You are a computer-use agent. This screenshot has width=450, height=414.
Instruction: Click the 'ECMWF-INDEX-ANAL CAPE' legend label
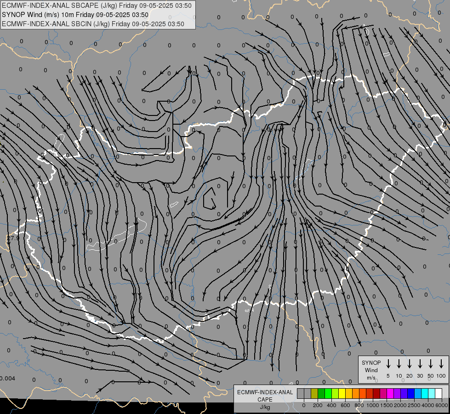[265, 396]
